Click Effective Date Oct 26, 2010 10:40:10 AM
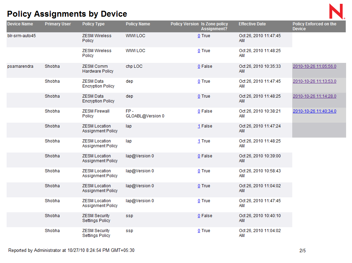352x263 pixels. pyautogui.click(x=260, y=218)
